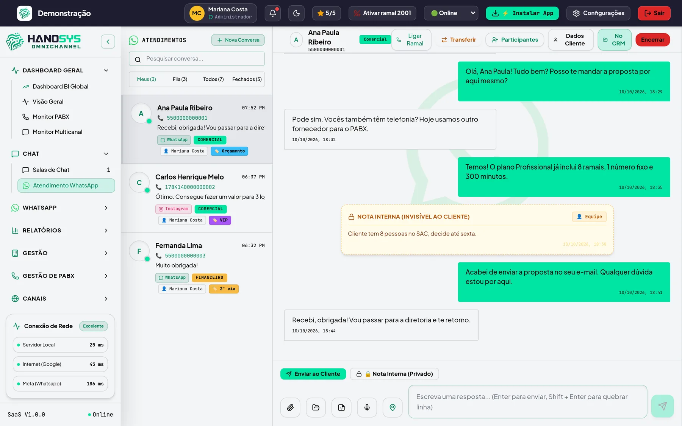The height and width of the screenshot is (426, 682).
Task: Expand the Gestão section
Action: click(61, 253)
